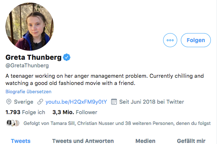Open the Gefällt mir tab
This screenshot has height=144, width=217.
pos(191,141)
